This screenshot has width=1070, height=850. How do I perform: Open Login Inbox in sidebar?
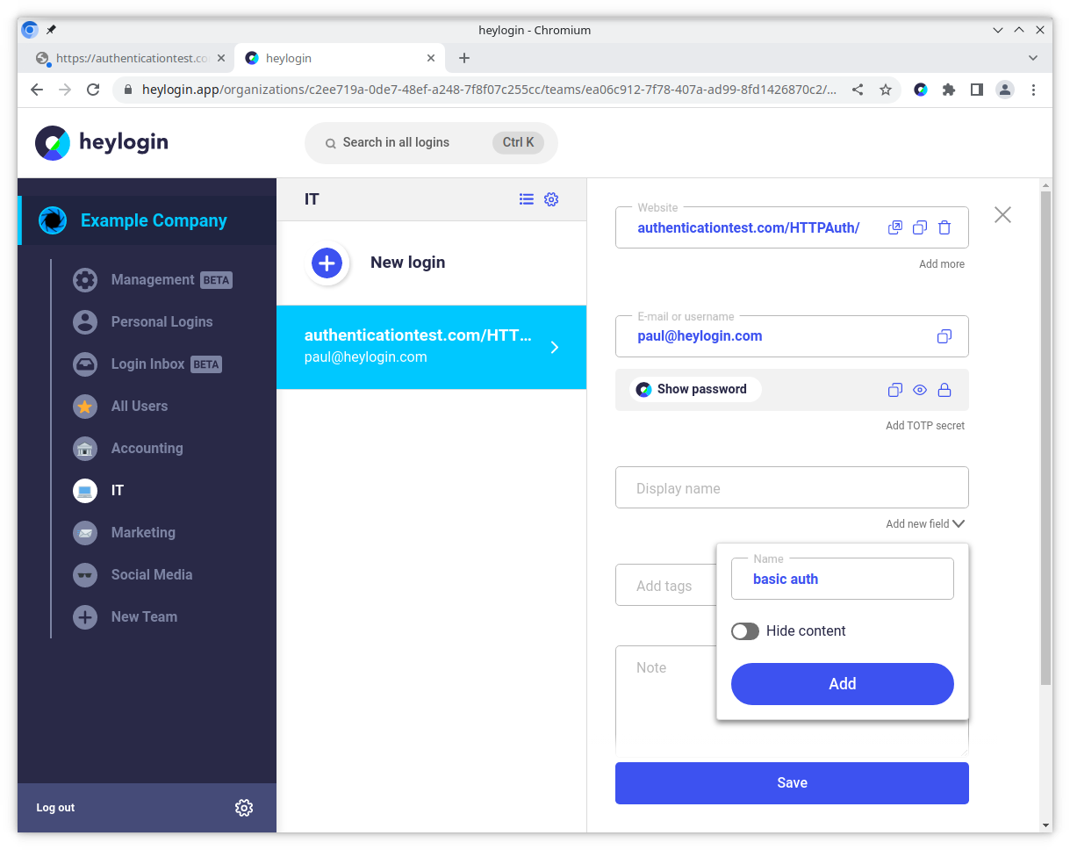pos(147,364)
